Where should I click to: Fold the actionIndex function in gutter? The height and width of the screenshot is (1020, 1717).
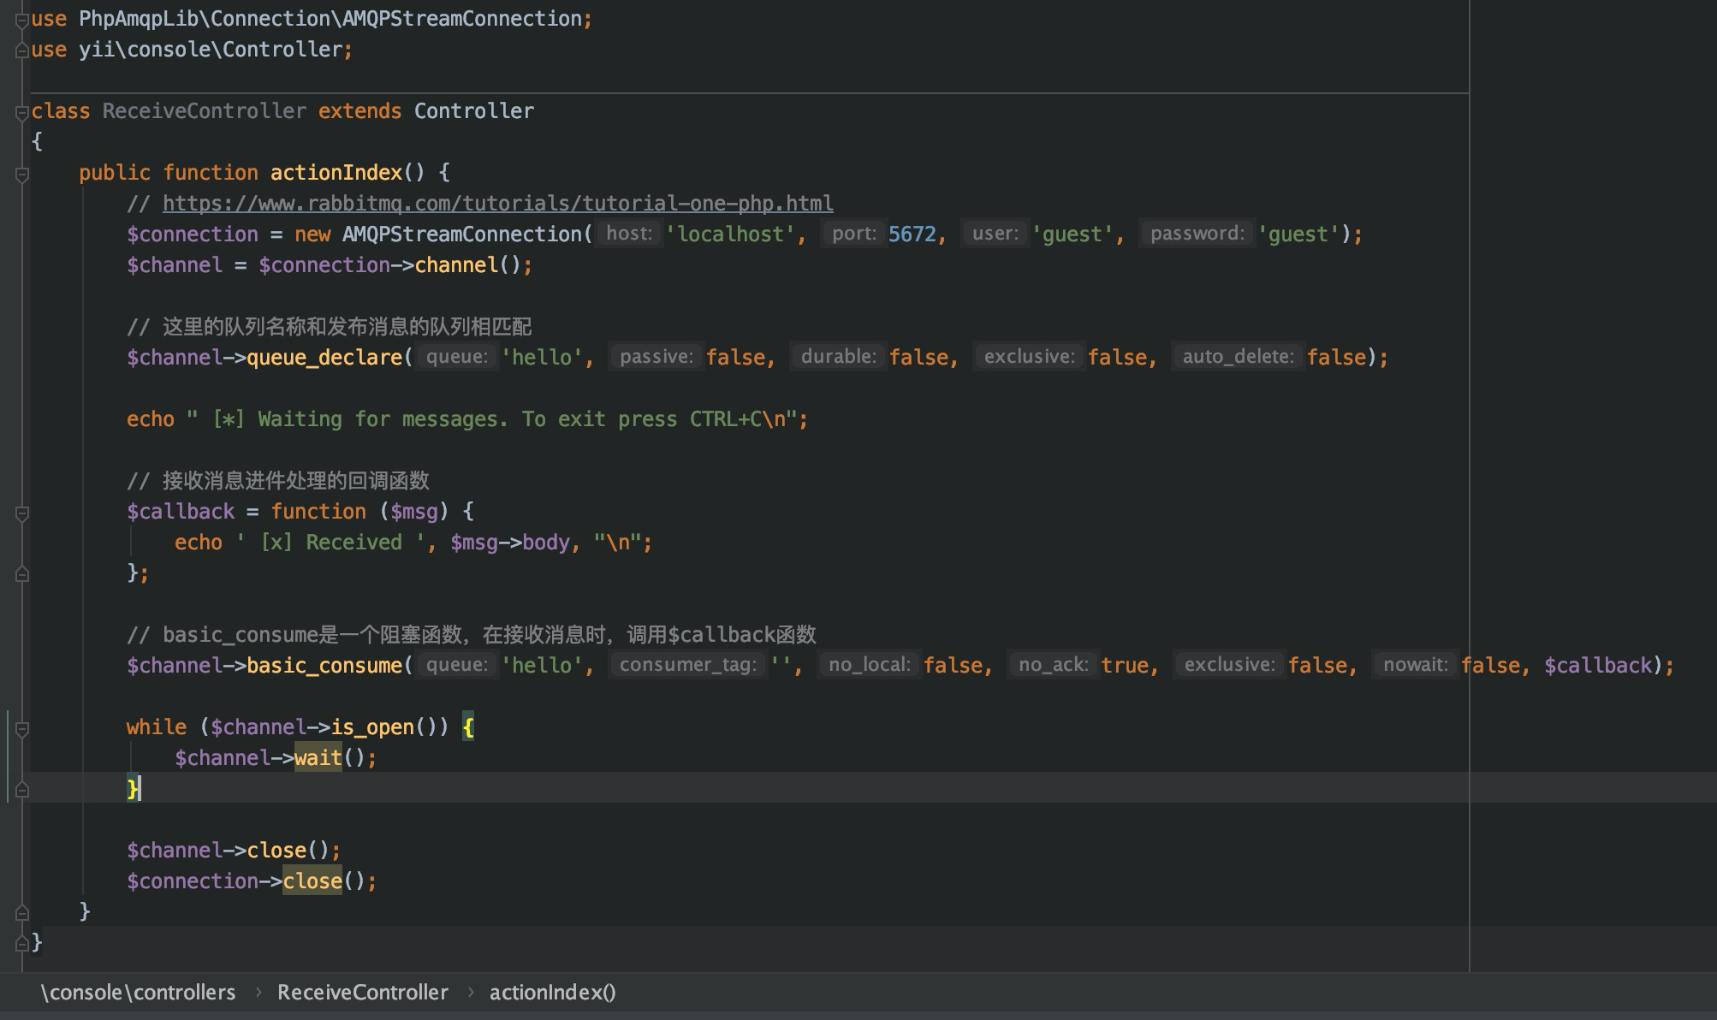pos(22,175)
